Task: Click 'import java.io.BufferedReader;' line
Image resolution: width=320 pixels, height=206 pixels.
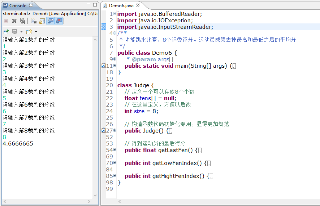Action: 160,14
